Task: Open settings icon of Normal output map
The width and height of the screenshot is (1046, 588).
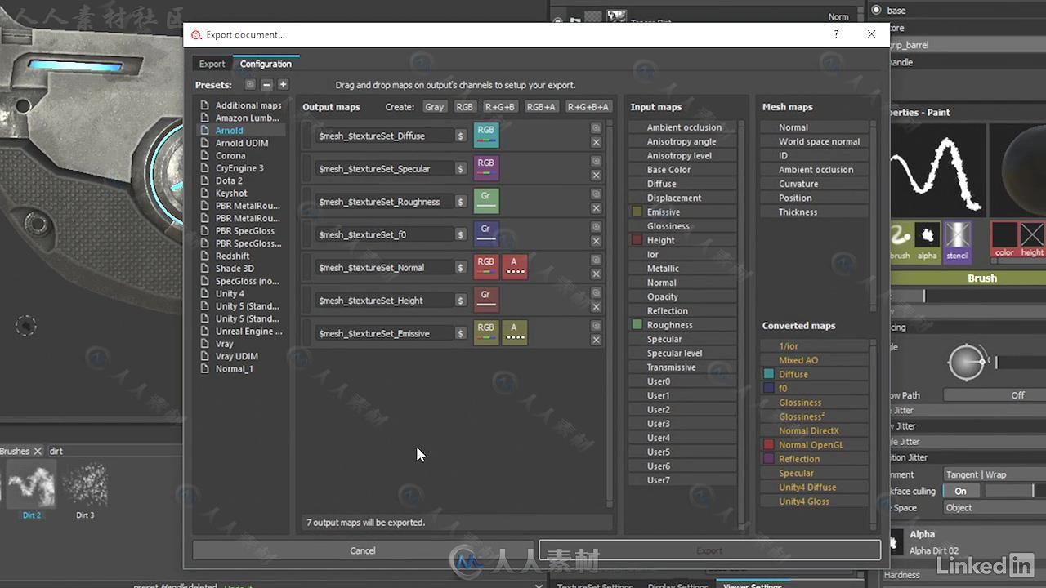Action: click(597, 260)
